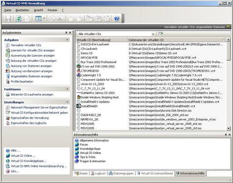Click the 'Profile bearbeiten' icon

click(x=8, y=81)
